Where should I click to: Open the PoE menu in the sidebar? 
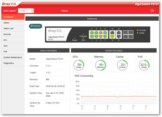[x=13, y=52]
